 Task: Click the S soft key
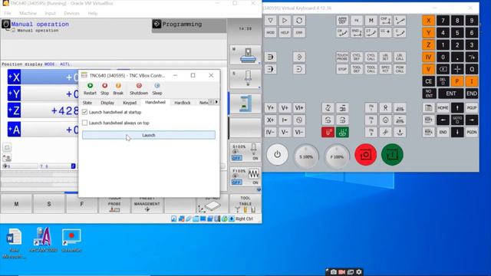click(x=49, y=204)
